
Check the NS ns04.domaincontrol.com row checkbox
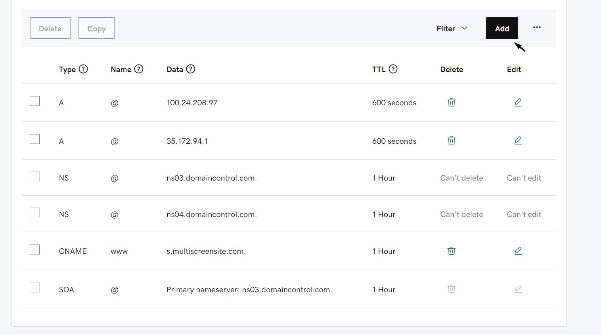tap(34, 212)
